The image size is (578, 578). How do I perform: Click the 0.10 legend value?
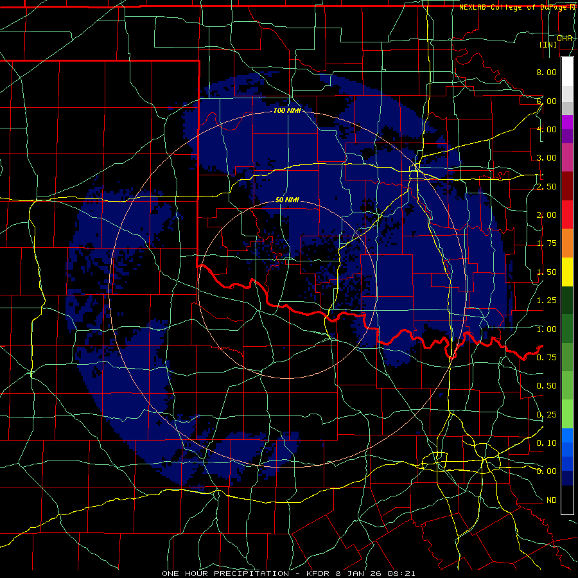point(547,443)
